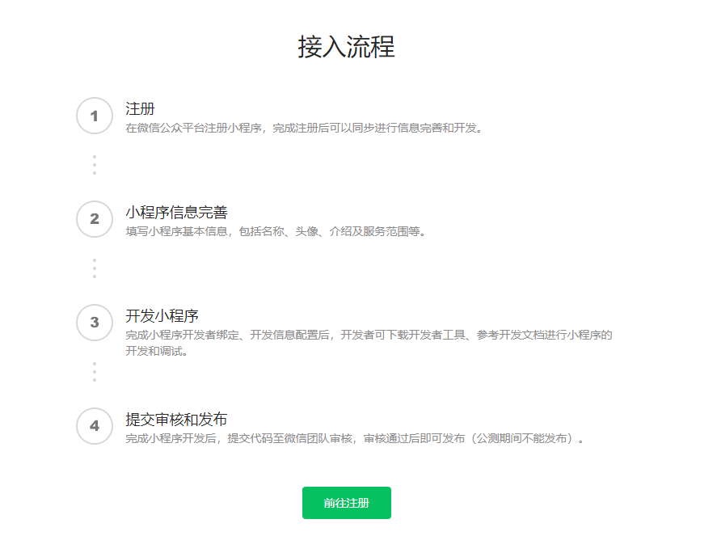Click the 提交审核和发布 step heading

click(176, 420)
